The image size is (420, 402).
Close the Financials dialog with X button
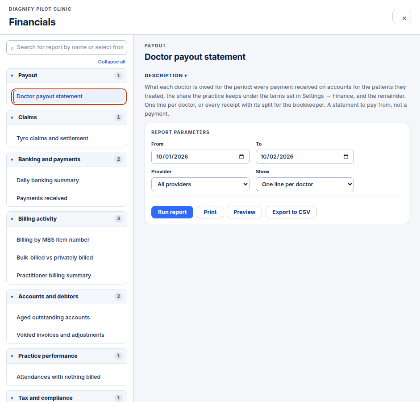point(401,17)
